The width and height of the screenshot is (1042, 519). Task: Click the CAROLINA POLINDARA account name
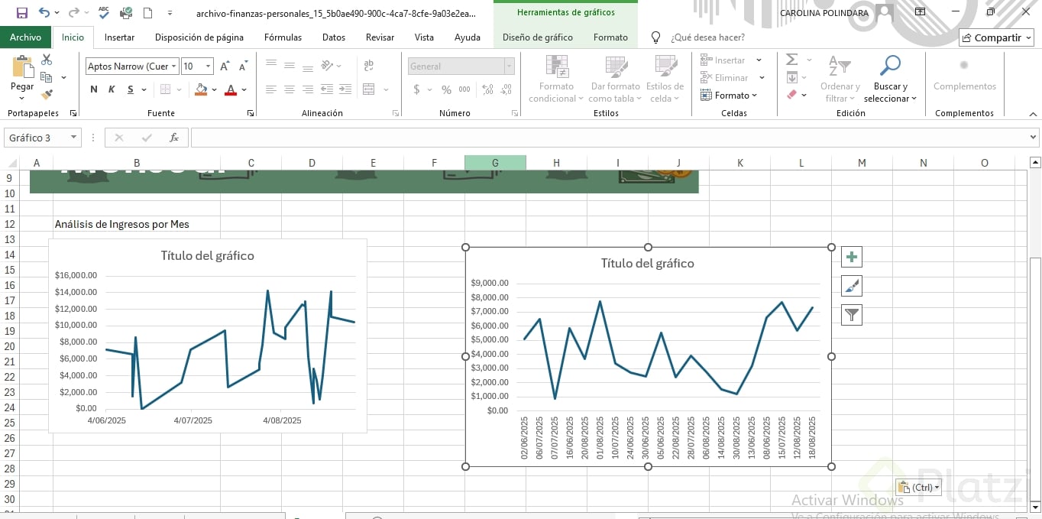click(x=824, y=13)
